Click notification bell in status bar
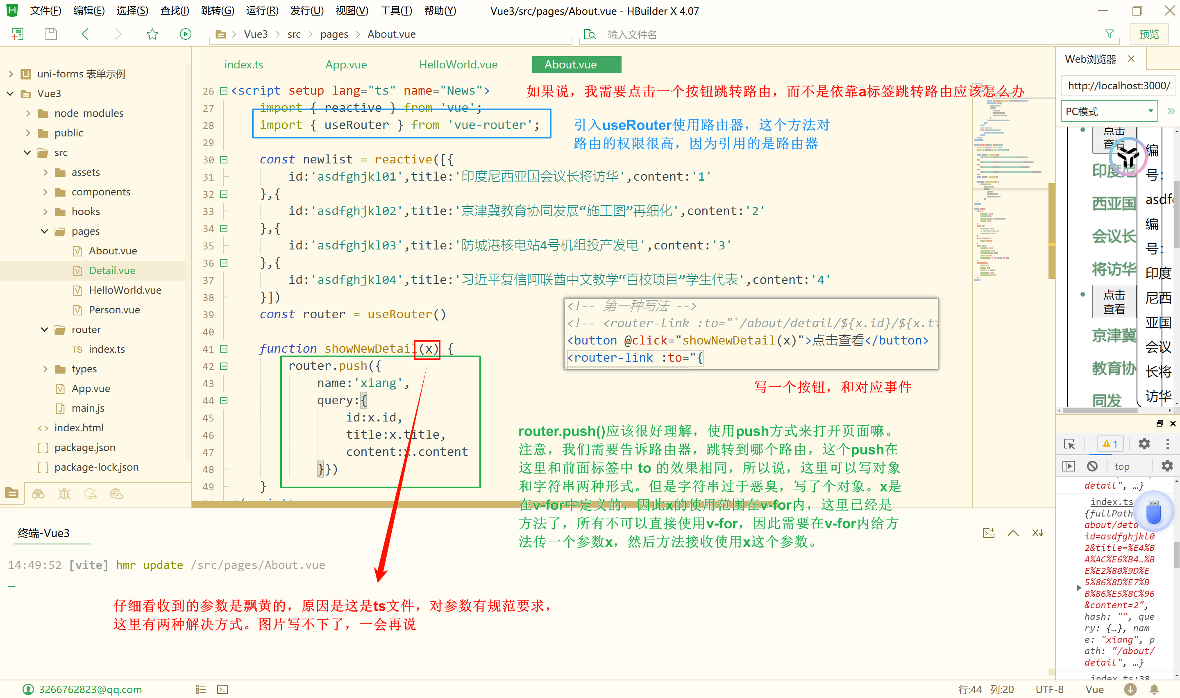 (x=1154, y=689)
